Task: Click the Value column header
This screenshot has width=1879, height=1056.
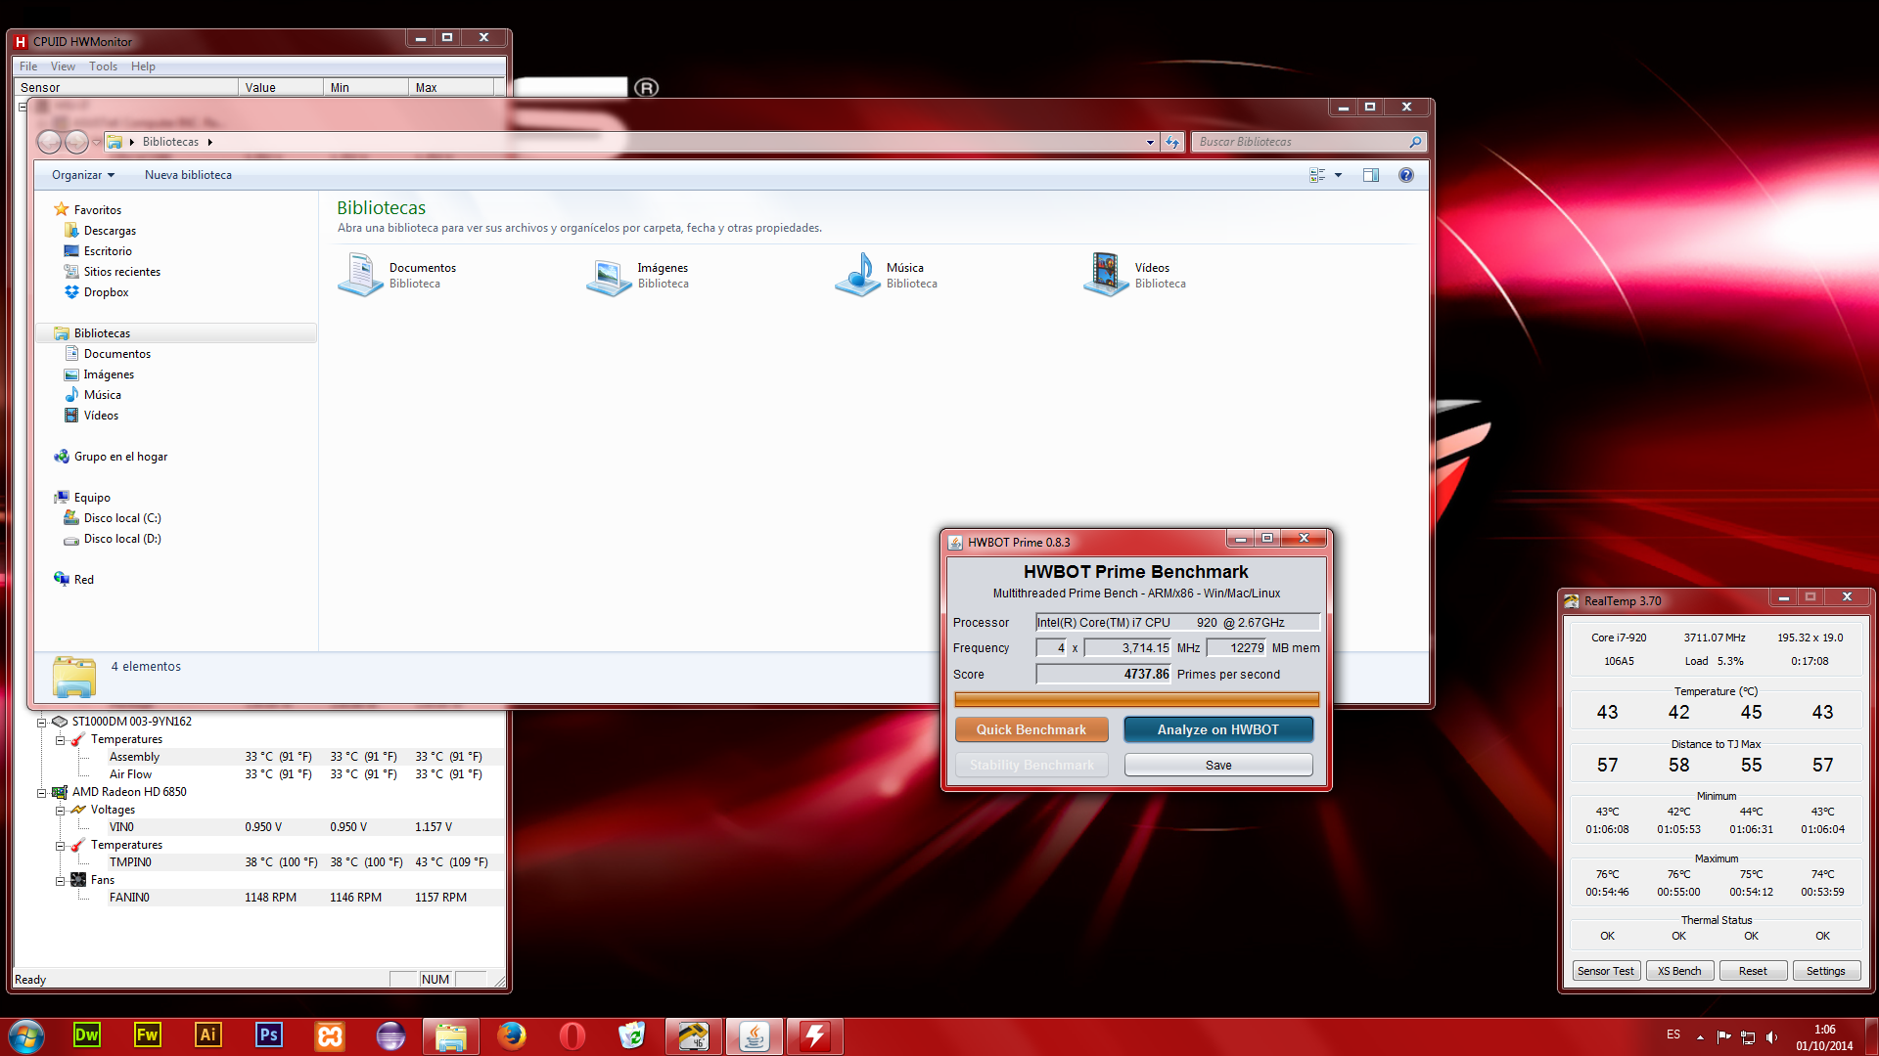Action: pos(281,88)
